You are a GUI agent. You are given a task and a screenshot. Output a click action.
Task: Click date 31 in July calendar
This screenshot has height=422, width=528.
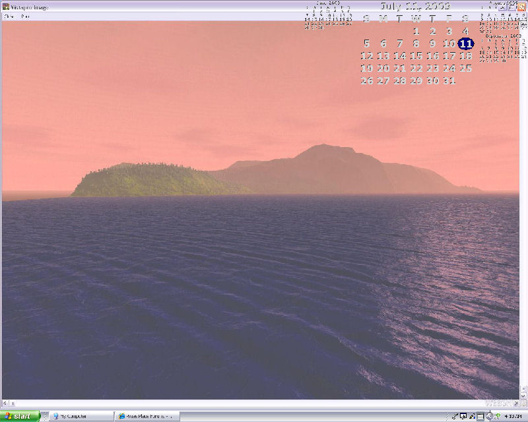[x=449, y=80]
